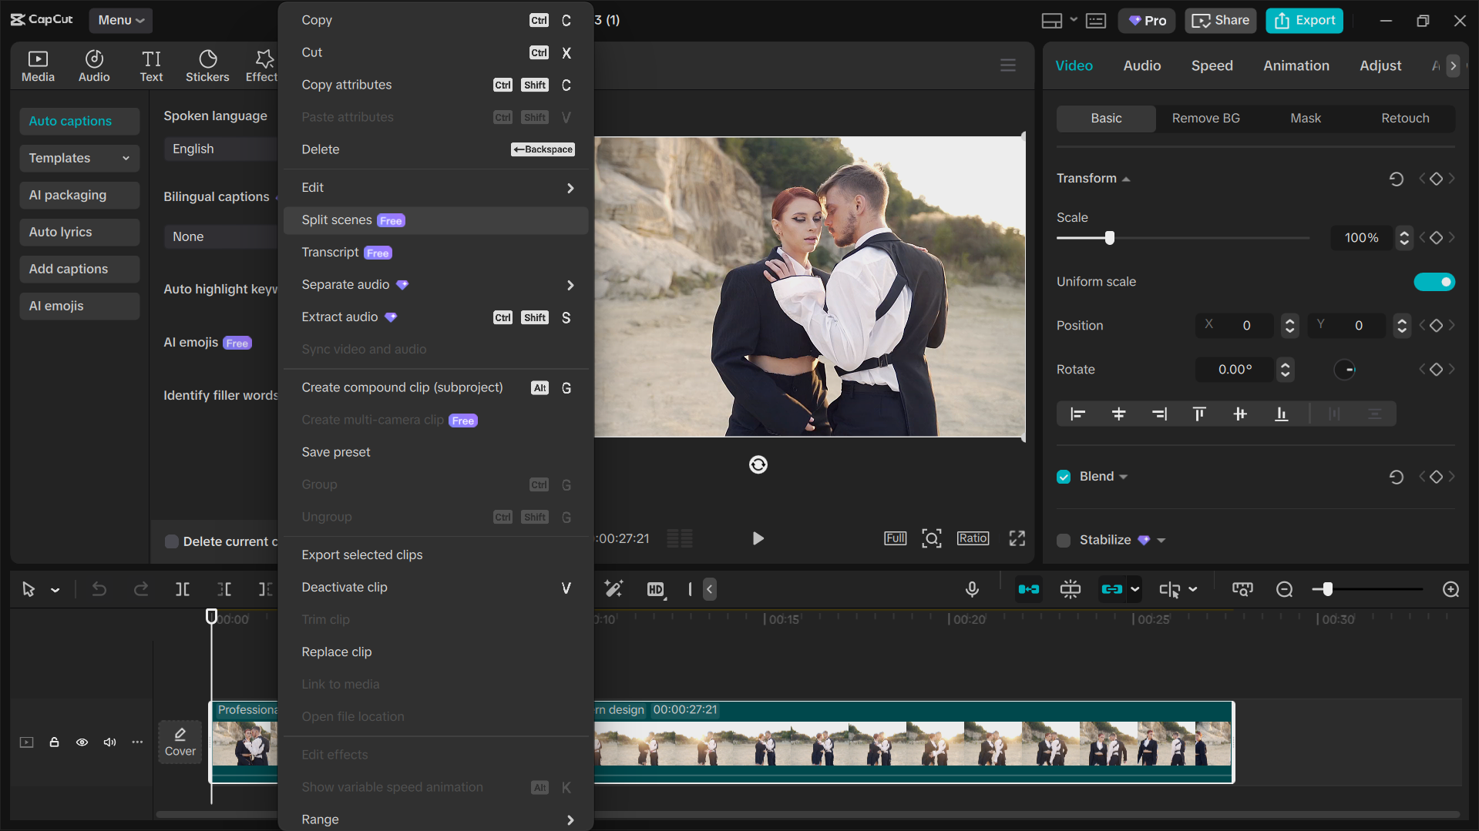Zoom out of the timeline with the magnifier icon
1479x831 pixels.
click(x=1284, y=589)
